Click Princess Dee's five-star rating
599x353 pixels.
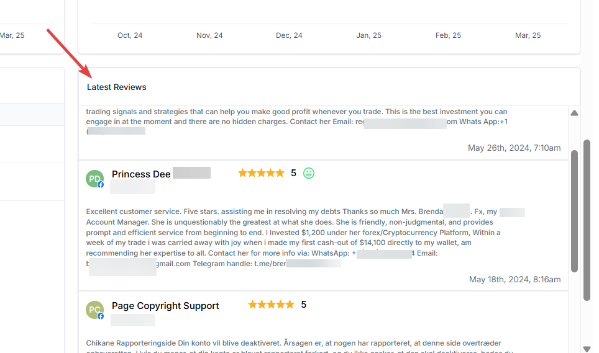click(x=261, y=173)
